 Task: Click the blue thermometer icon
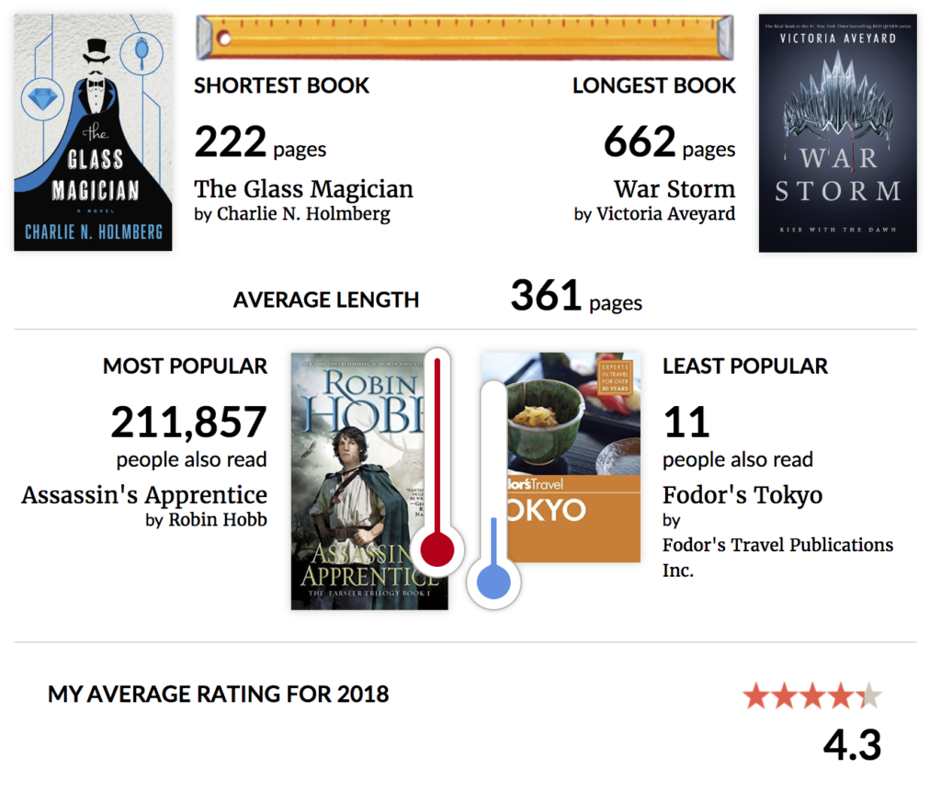click(493, 494)
